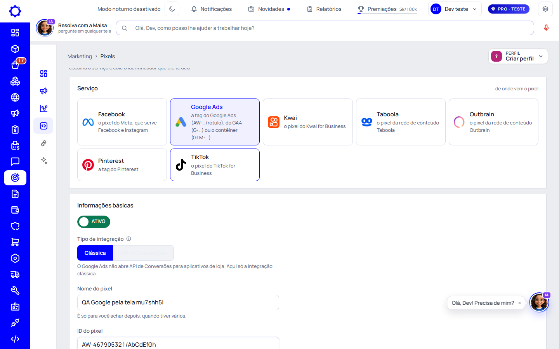Viewport: 559px width, 349px height.
Task: Switch off the ATIVO toggle
Action: 94,221
